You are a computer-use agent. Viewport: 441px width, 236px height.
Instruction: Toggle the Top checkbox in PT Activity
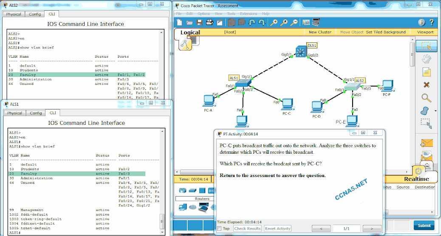pyautogui.click(x=219, y=228)
